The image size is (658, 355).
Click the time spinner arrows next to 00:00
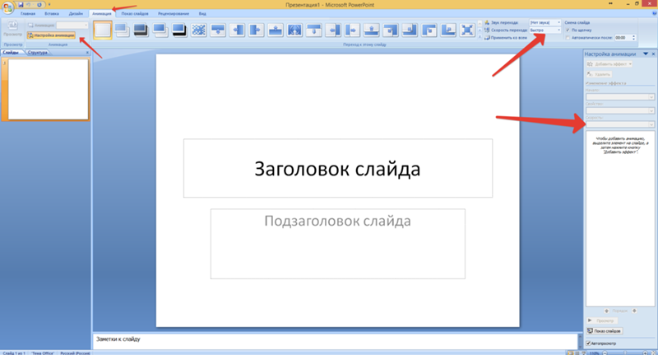tap(633, 38)
